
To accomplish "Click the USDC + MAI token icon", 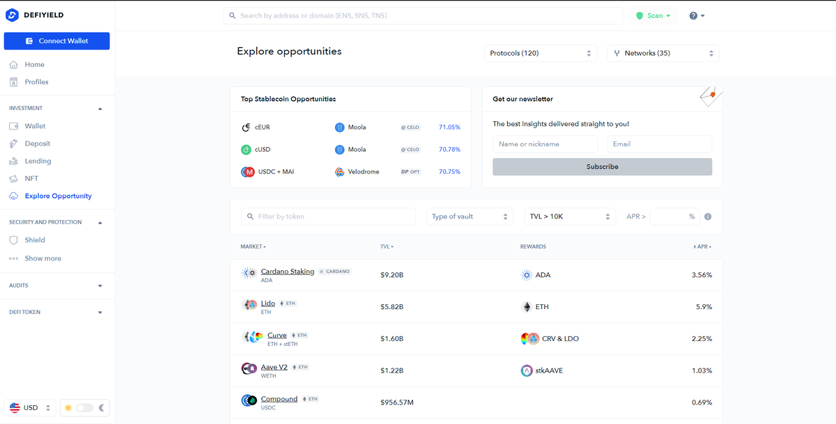I will coord(248,172).
